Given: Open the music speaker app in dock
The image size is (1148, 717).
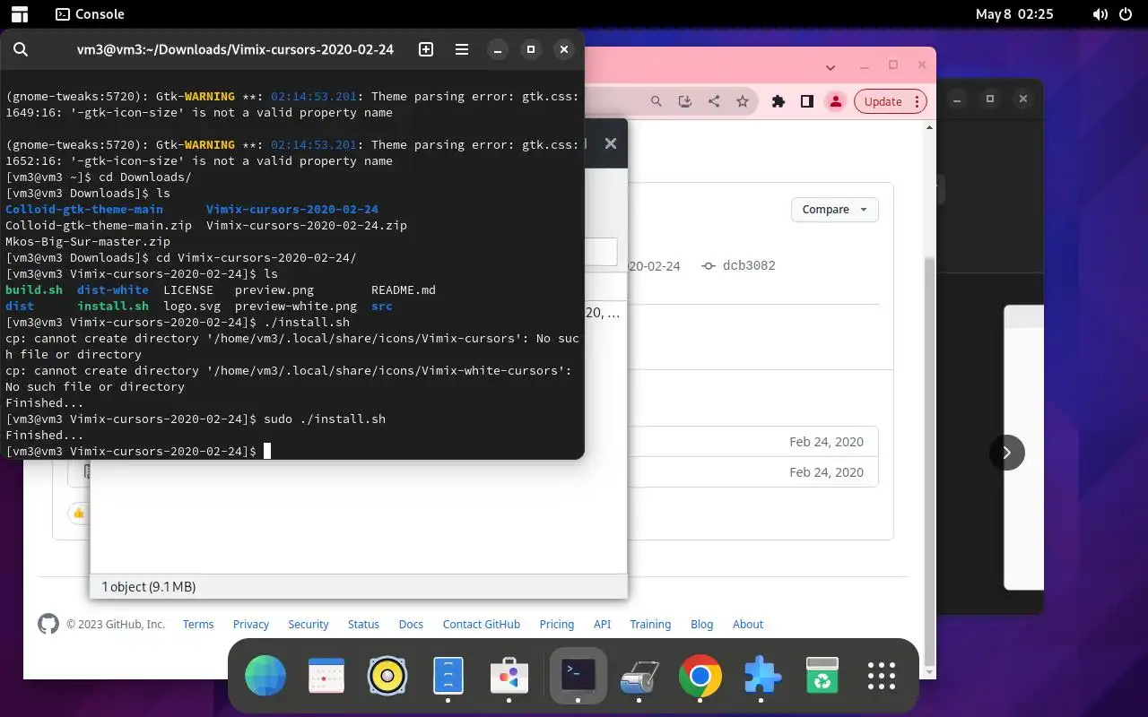Looking at the screenshot, I should click(387, 676).
